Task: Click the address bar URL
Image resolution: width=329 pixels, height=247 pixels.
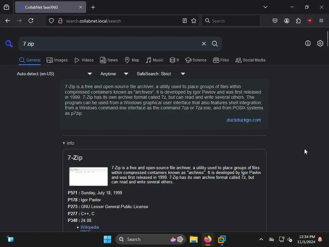Action: [x=93, y=21]
